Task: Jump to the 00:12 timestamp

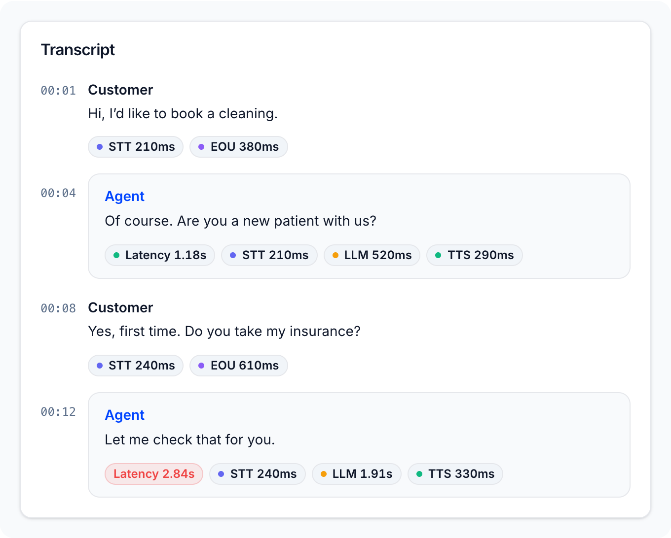Action: coord(58,412)
